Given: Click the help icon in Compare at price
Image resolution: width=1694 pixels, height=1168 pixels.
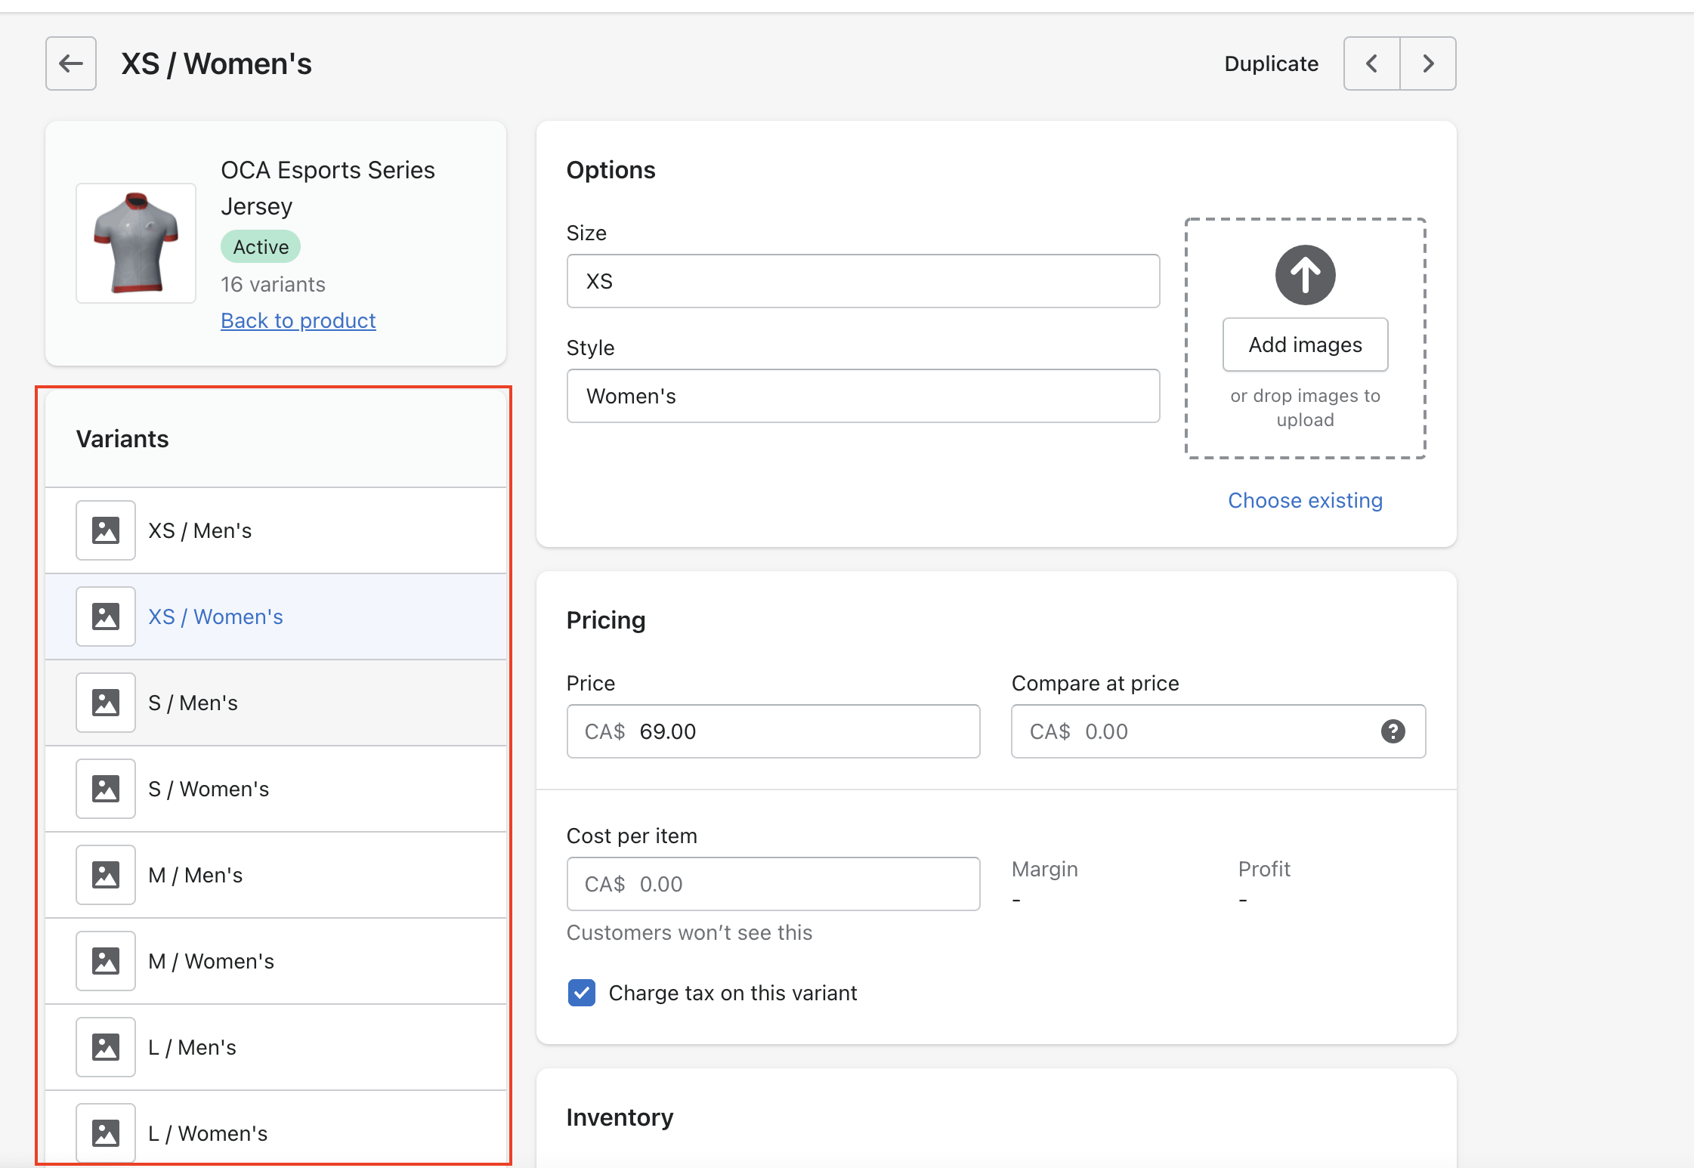Looking at the screenshot, I should point(1393,731).
